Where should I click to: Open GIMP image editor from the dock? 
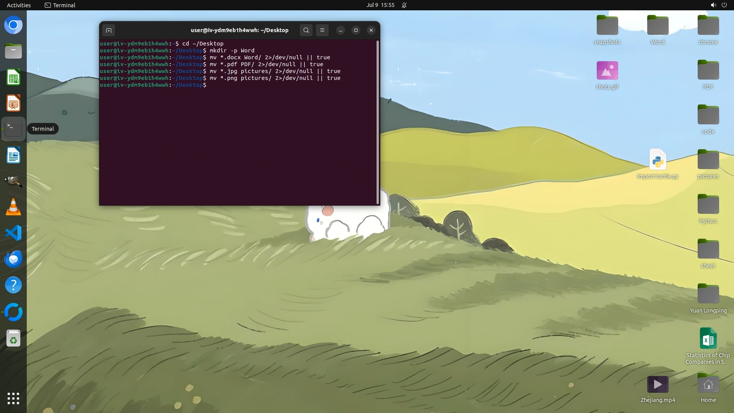coord(13,181)
